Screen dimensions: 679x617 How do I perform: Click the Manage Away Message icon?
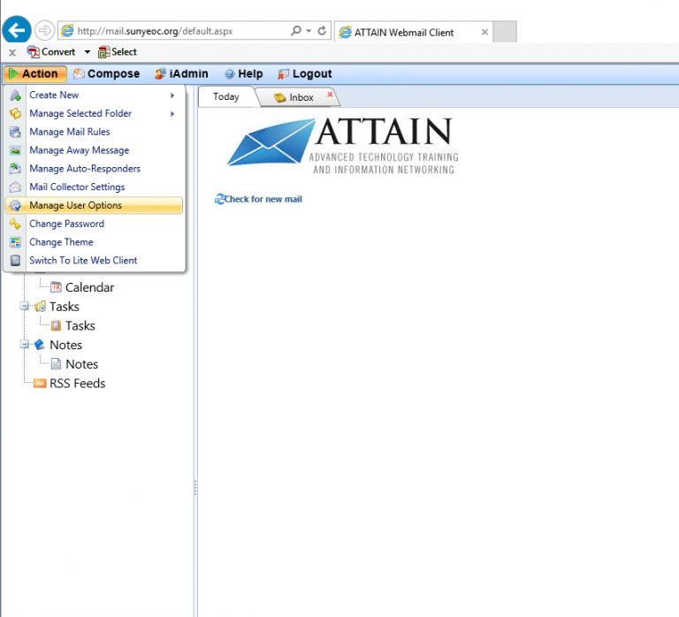point(15,150)
